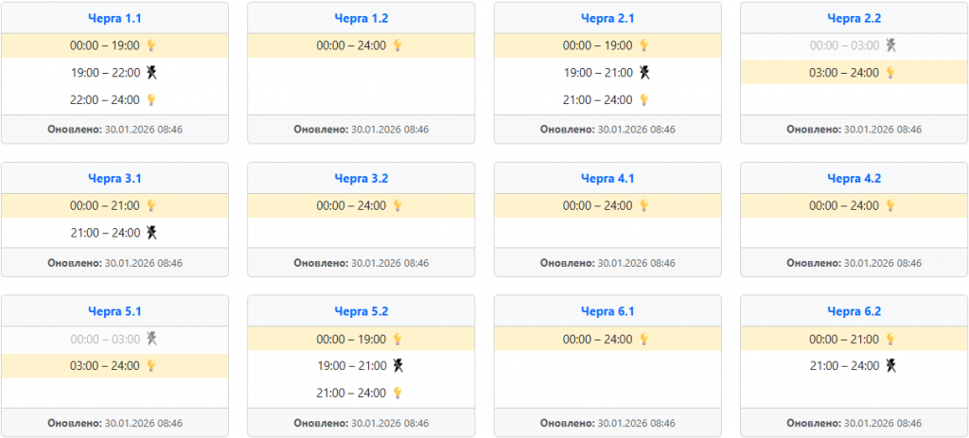Select 00:00 – 19:00 row in Черга 2.1
Viewport: 969px width, 438px height.
pos(607,45)
